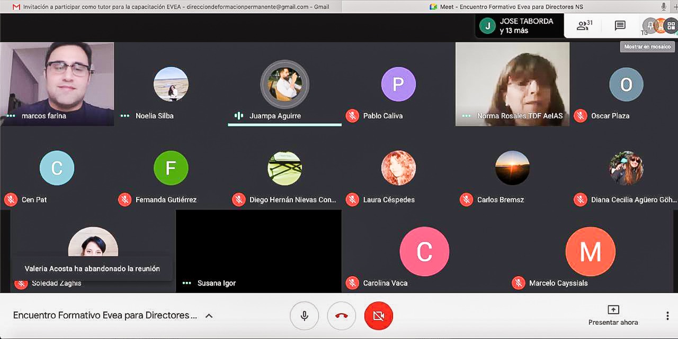Switch layout with the mosaic grid icon
678x339 pixels.
(x=671, y=25)
